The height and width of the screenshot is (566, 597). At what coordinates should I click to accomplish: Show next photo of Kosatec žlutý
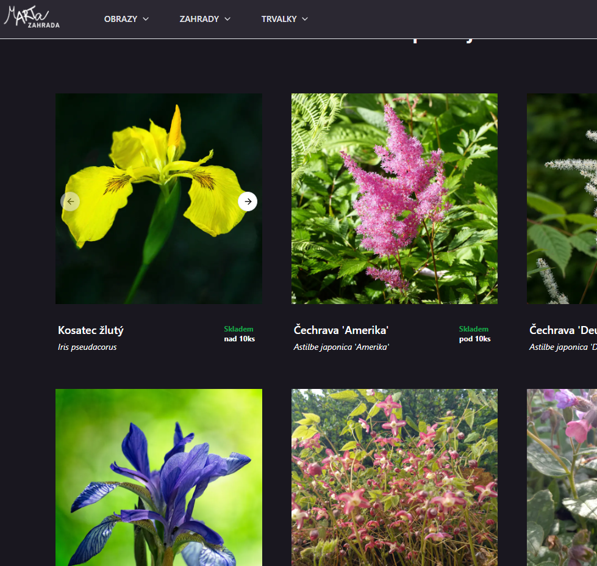click(x=248, y=201)
